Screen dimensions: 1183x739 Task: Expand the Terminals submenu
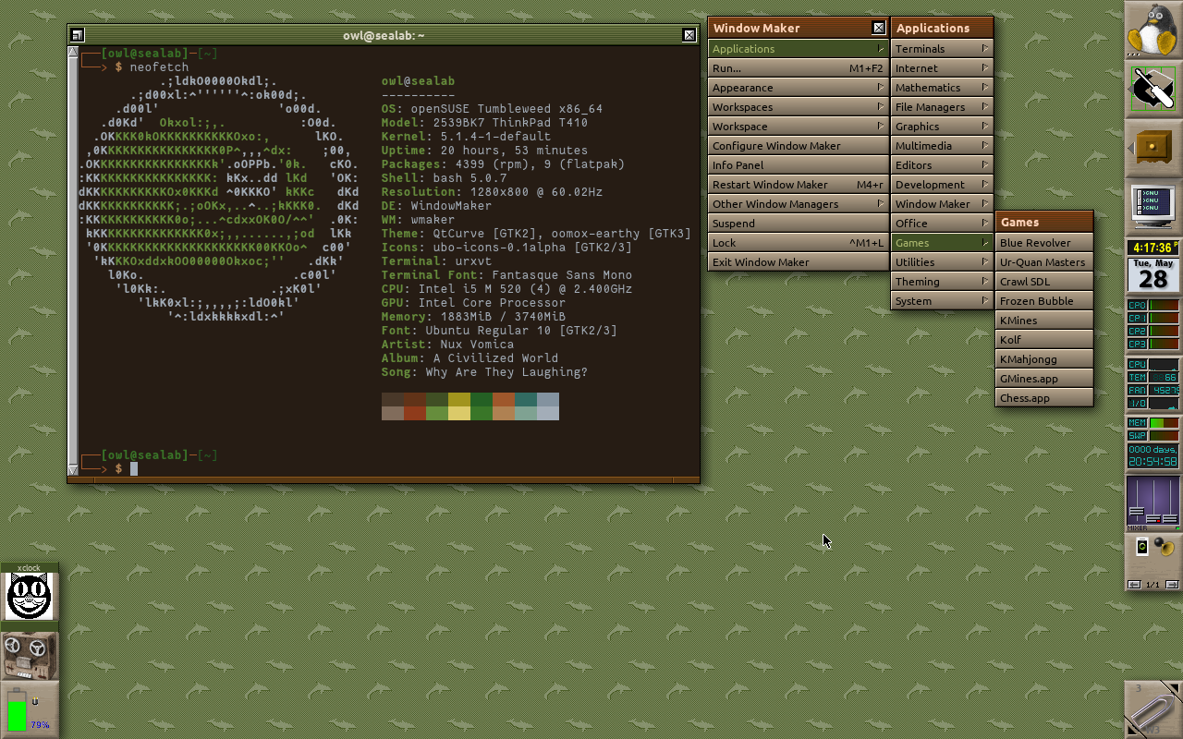point(942,48)
